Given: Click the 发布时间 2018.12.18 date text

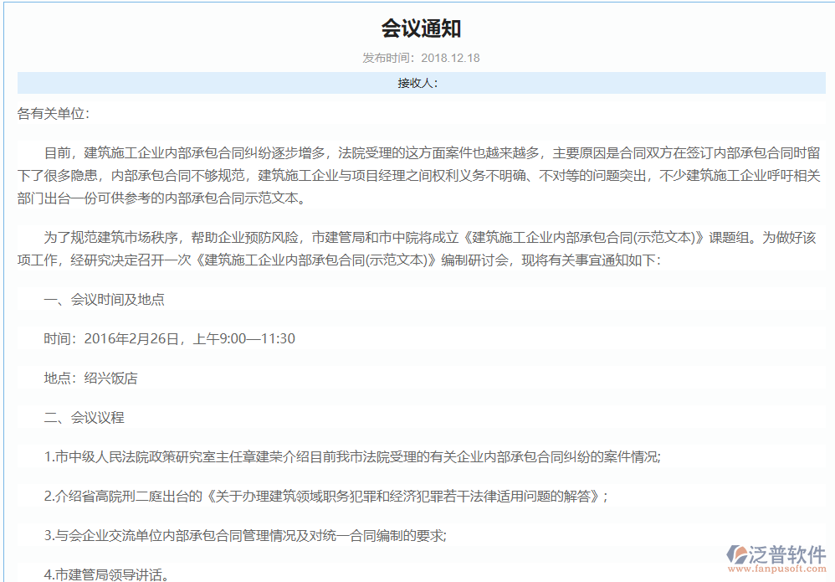Looking at the screenshot, I should (417, 58).
